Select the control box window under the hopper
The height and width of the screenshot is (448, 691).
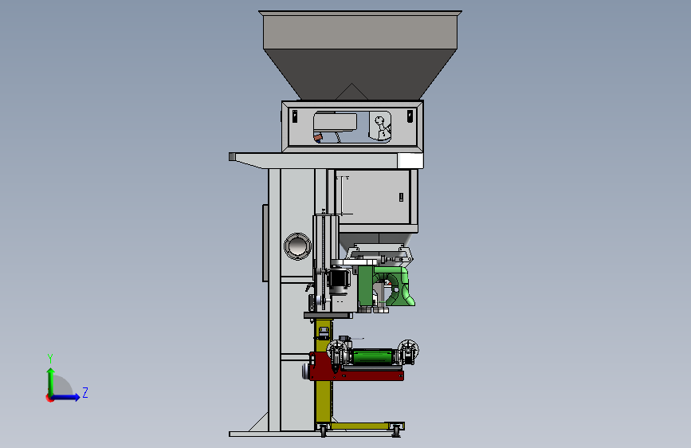tap(352, 127)
